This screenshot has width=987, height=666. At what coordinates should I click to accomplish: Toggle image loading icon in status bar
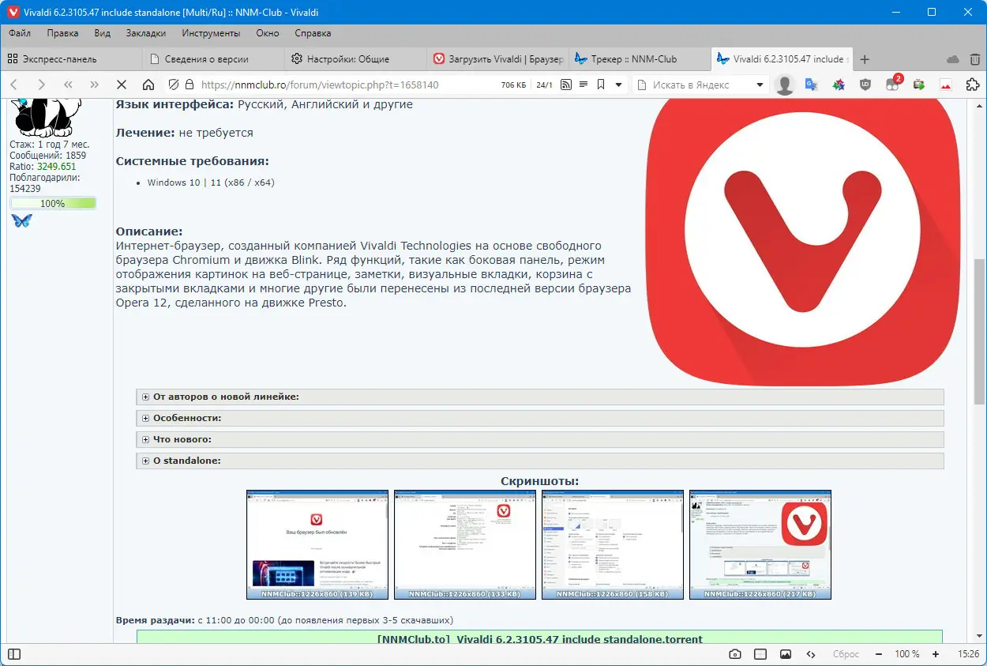[x=785, y=654]
